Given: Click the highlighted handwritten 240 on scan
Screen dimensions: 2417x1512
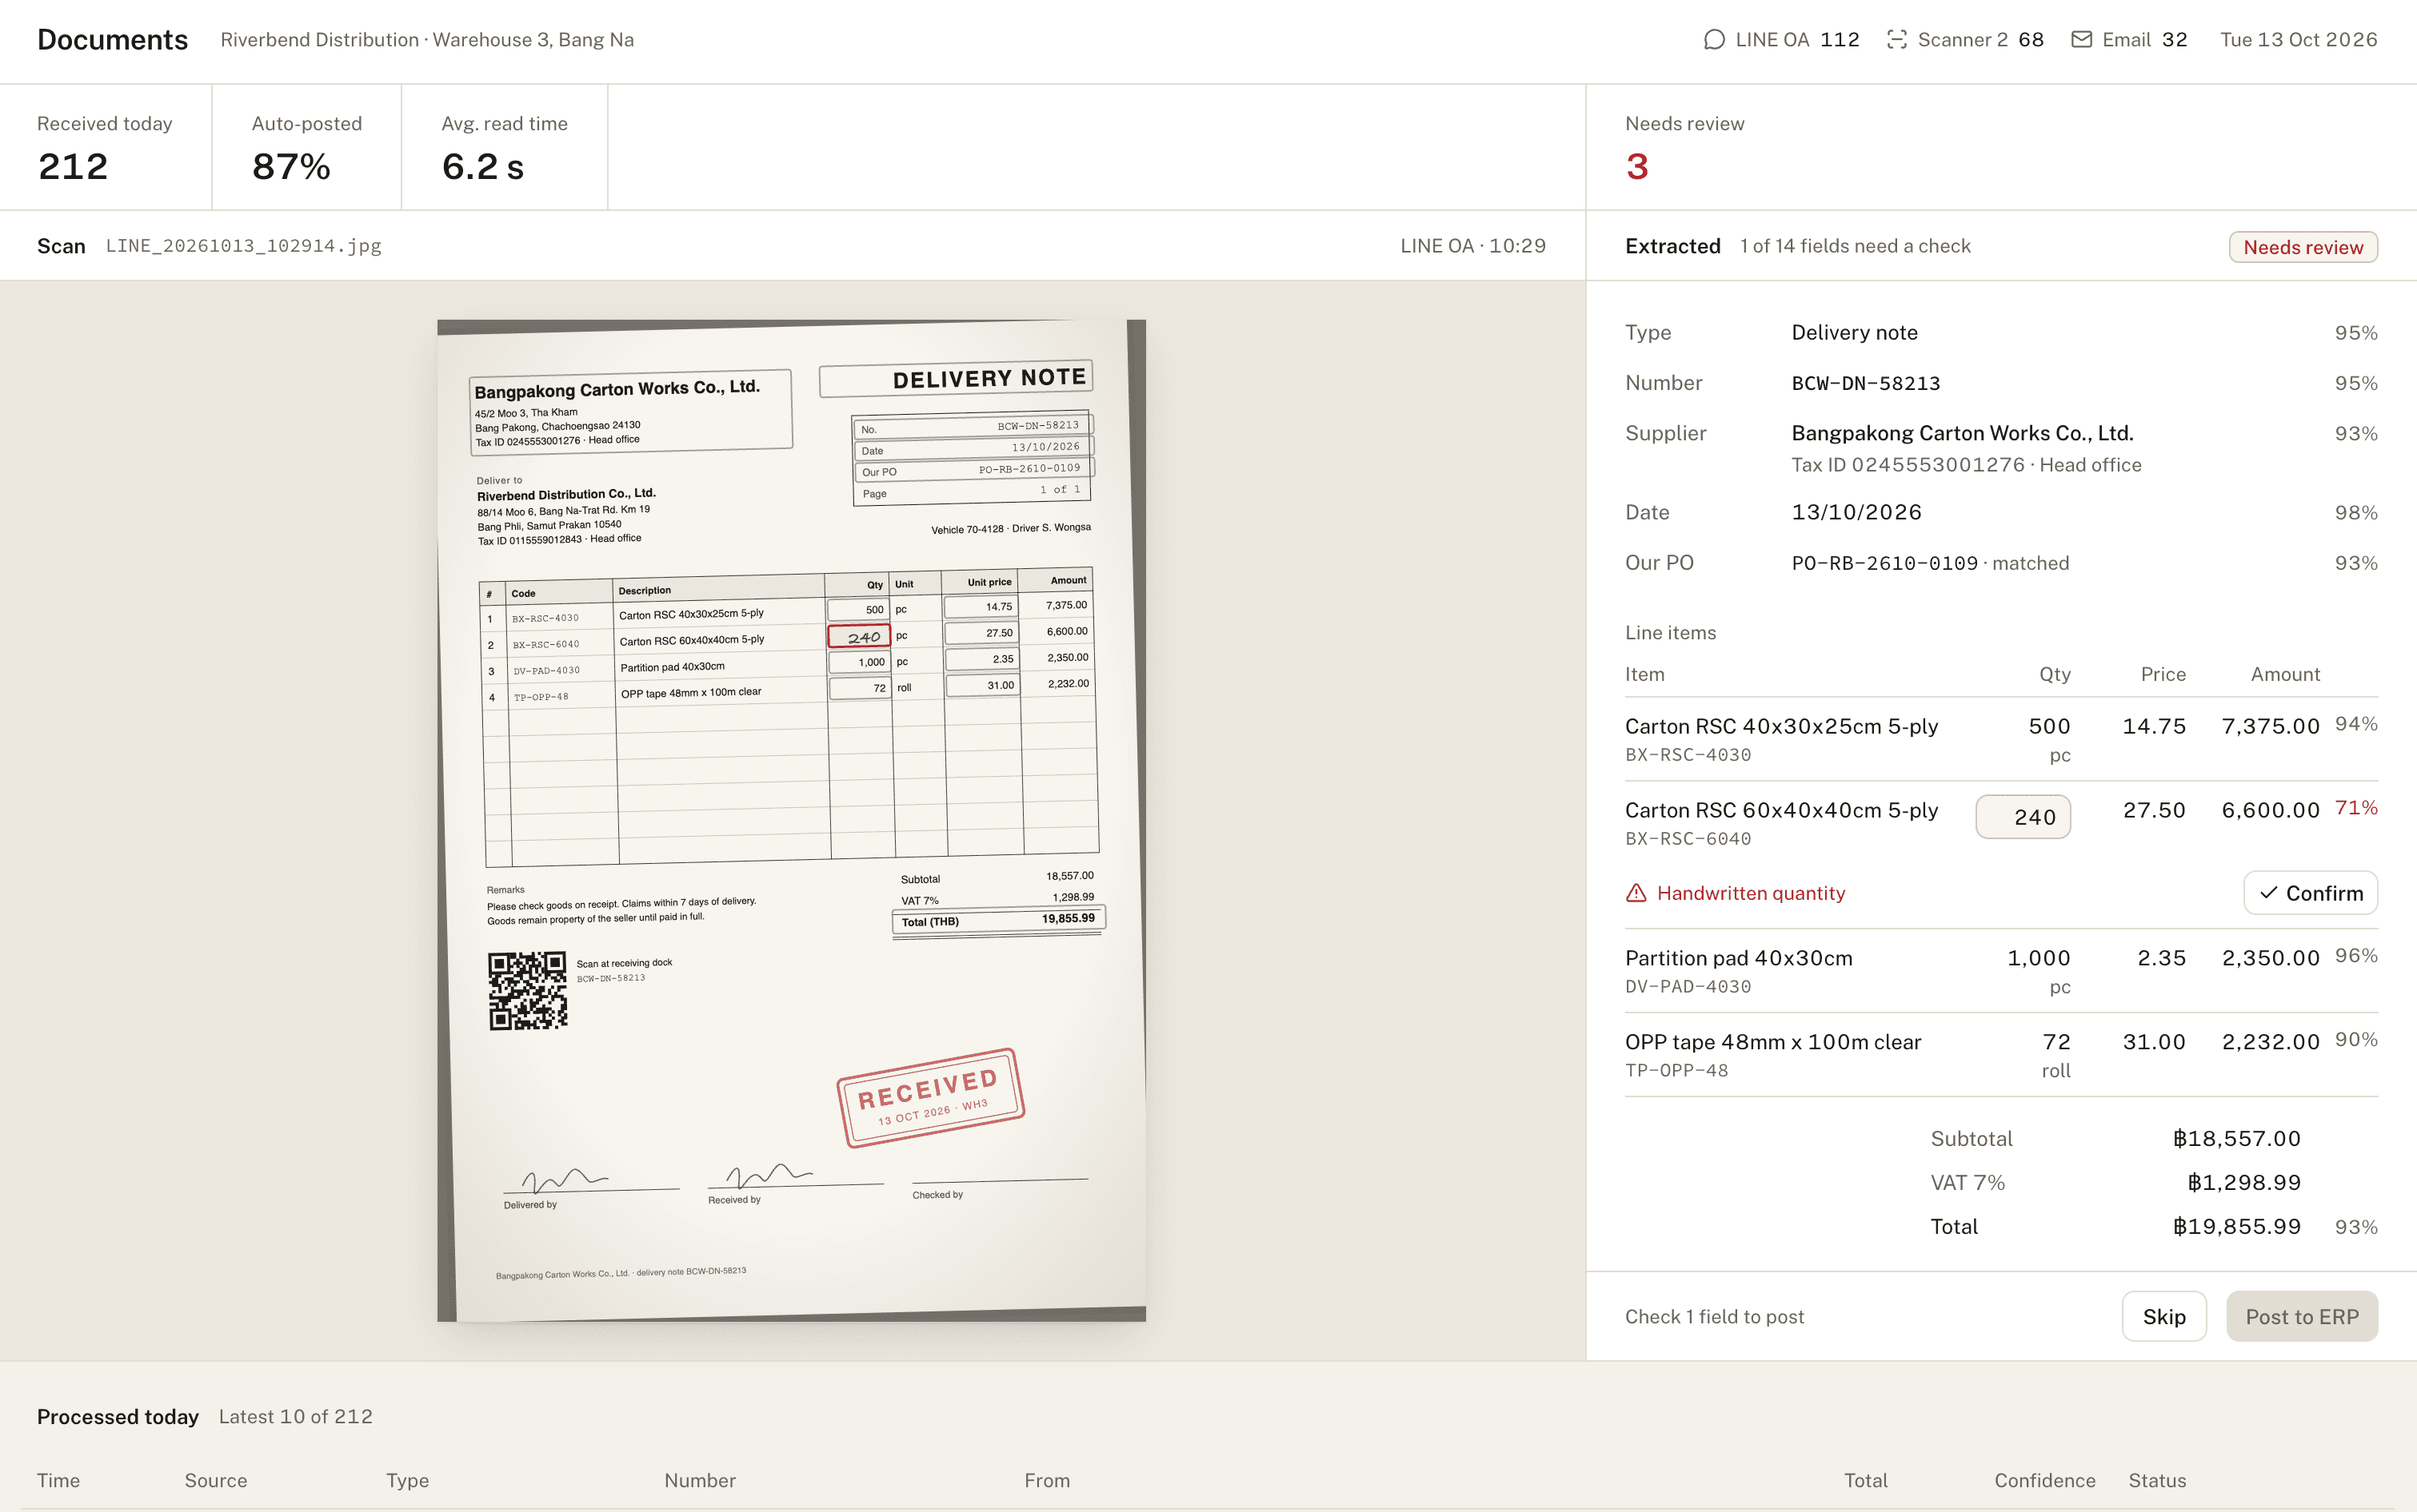Looking at the screenshot, I should [859, 636].
